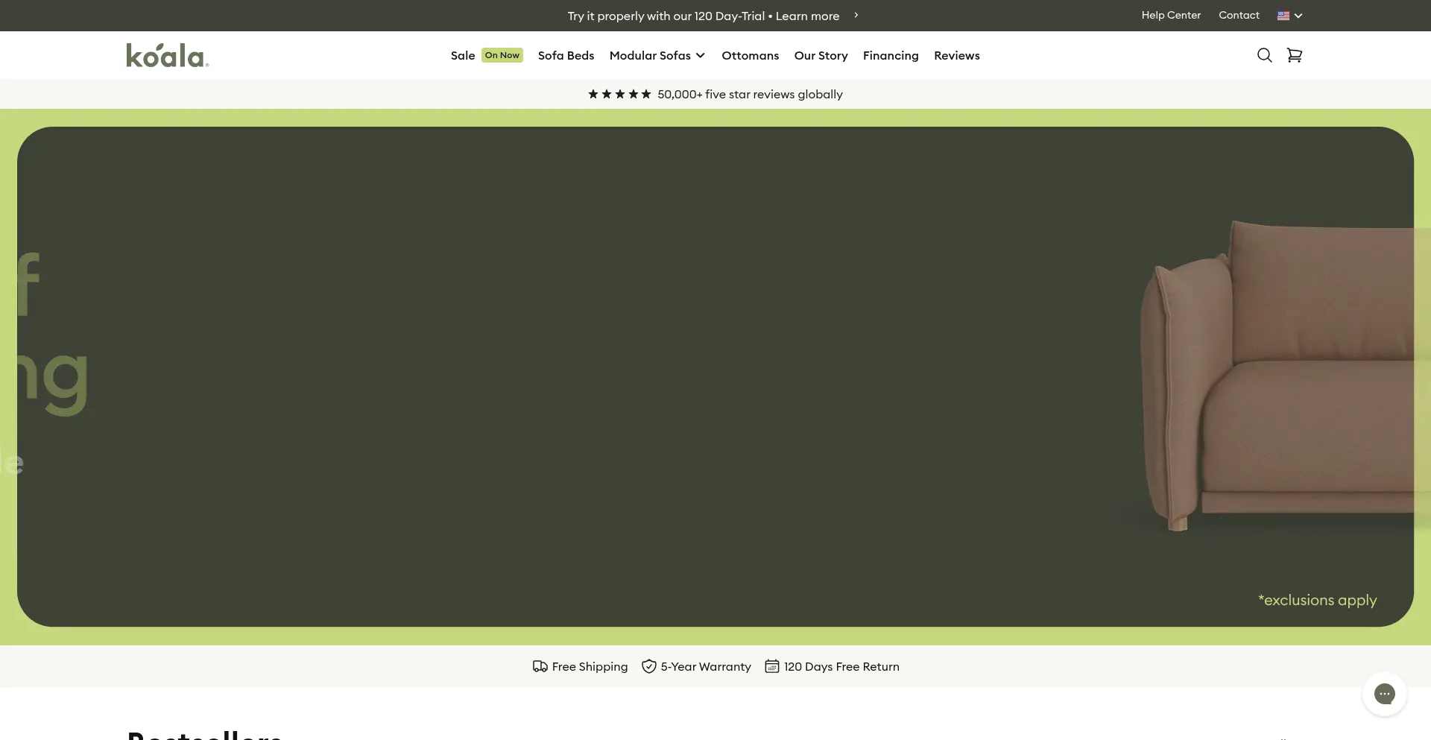Click the announcement bar next arrow
The height and width of the screenshot is (740, 1431).
point(856,15)
